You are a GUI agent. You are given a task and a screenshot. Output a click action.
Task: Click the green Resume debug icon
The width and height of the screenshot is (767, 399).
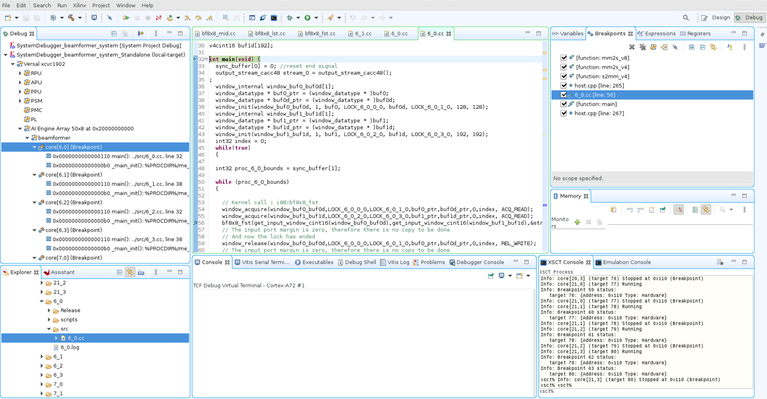click(126, 18)
